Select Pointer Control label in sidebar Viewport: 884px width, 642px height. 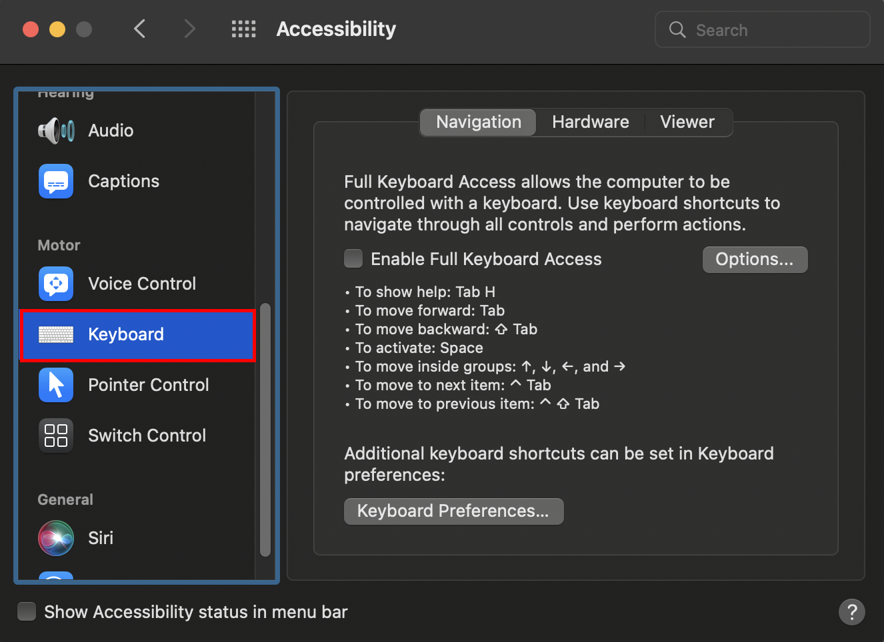(149, 385)
